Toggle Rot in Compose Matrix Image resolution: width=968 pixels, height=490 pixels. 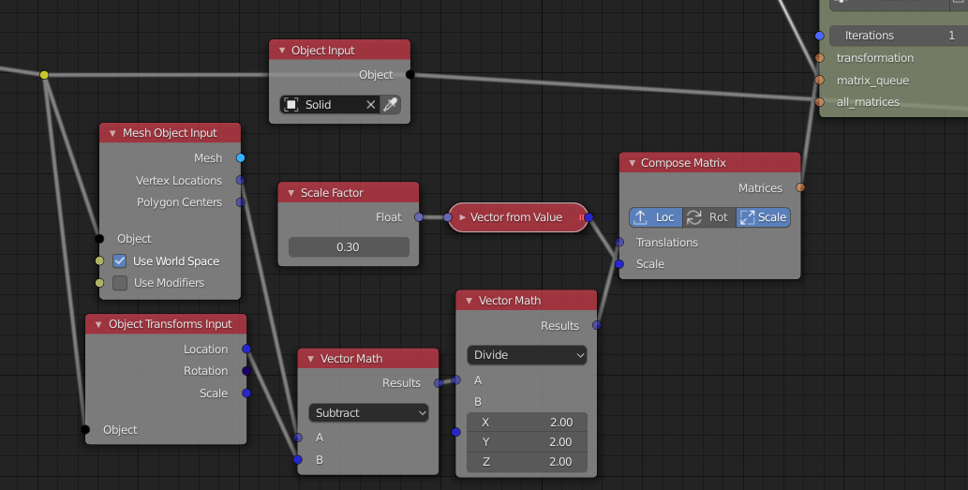coord(709,217)
